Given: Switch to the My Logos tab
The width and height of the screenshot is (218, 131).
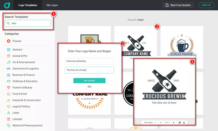Looking at the screenshot, I should coord(52,5).
